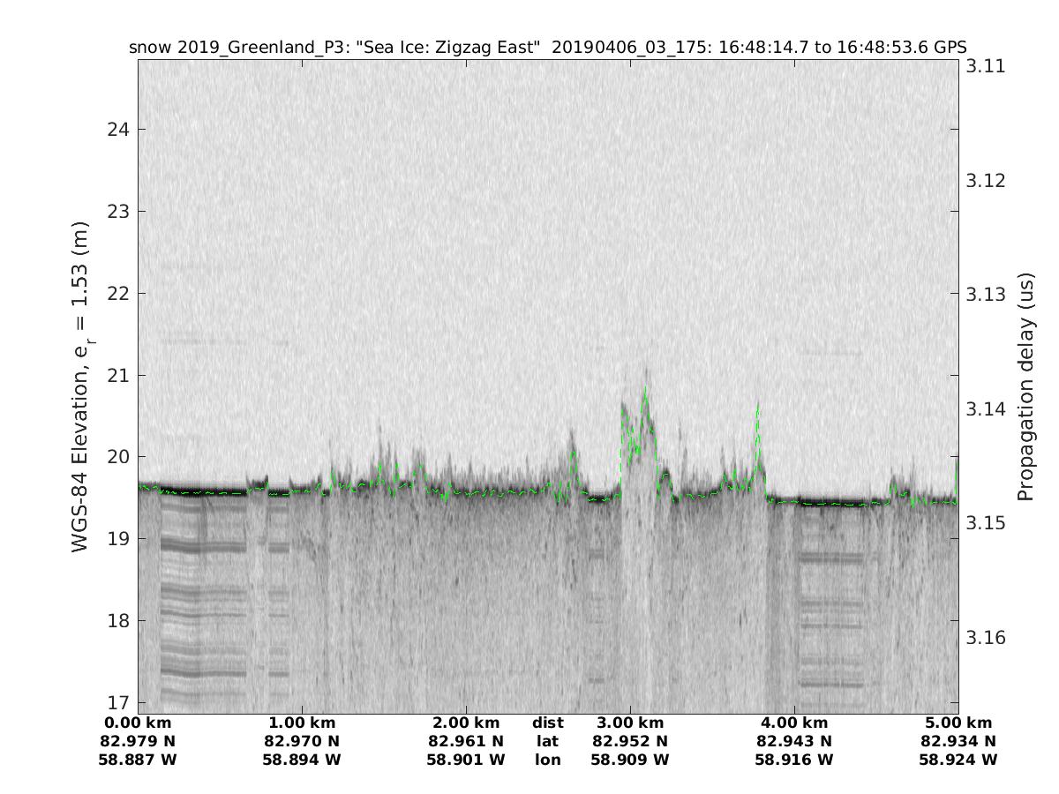Click the "82.970 N" latitude label
Image resolution: width=1059 pixels, height=794 pixels.
click(x=302, y=741)
